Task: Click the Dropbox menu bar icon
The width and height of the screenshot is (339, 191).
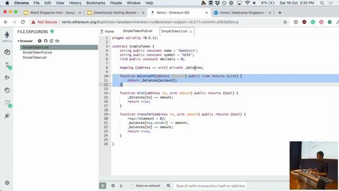Action: coord(217,3)
